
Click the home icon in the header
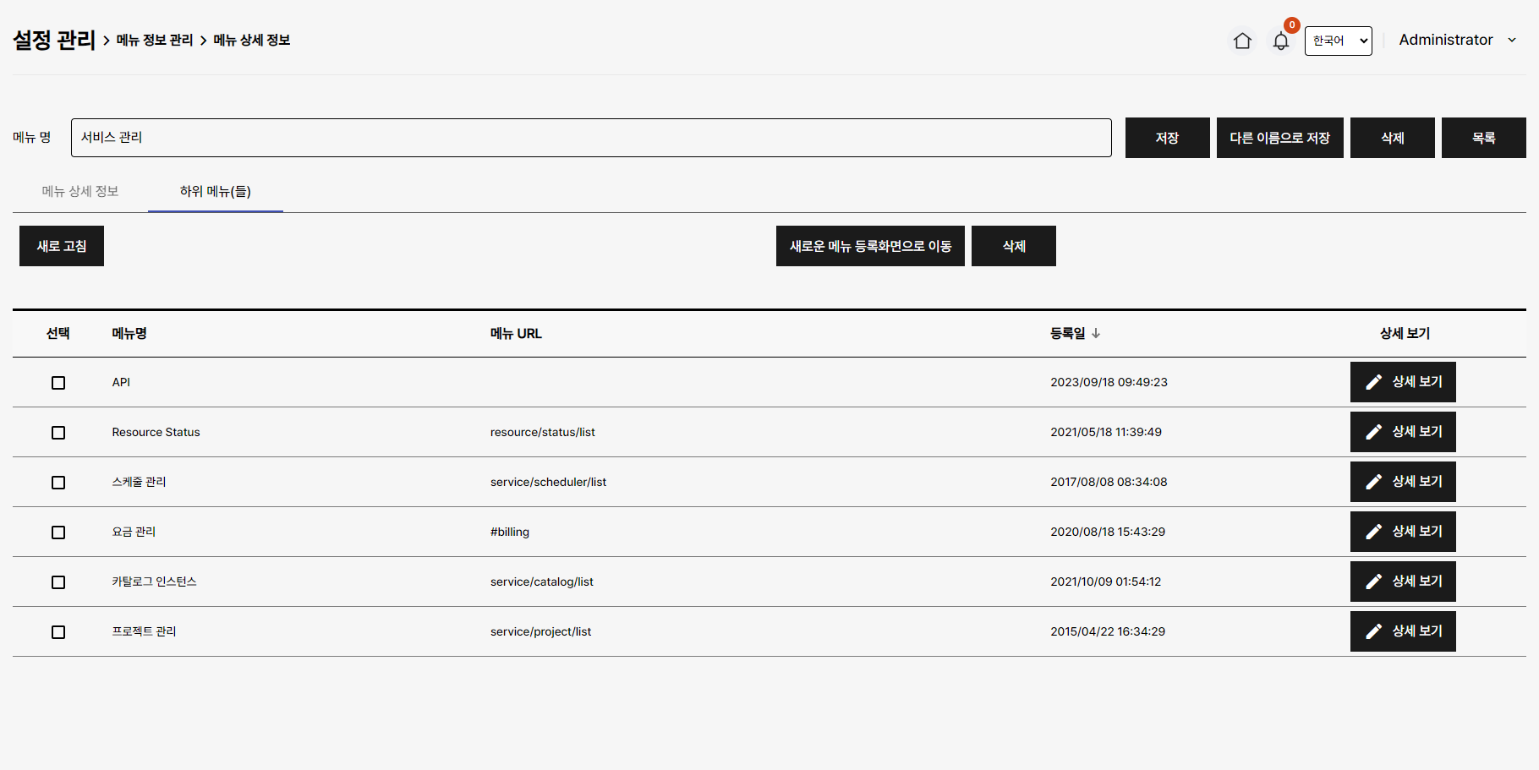[1241, 41]
